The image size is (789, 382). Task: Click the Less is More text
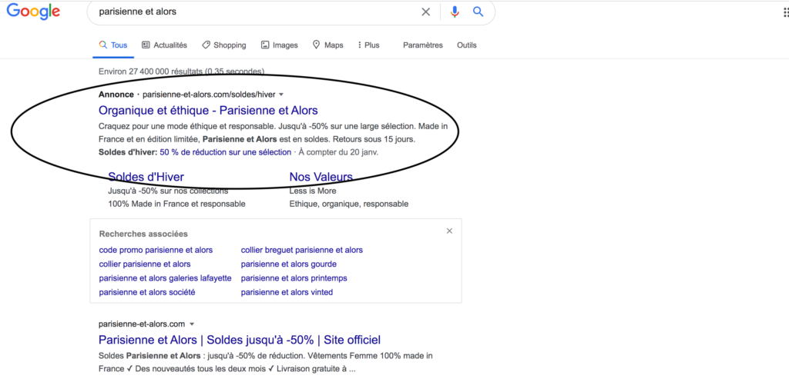tap(313, 191)
